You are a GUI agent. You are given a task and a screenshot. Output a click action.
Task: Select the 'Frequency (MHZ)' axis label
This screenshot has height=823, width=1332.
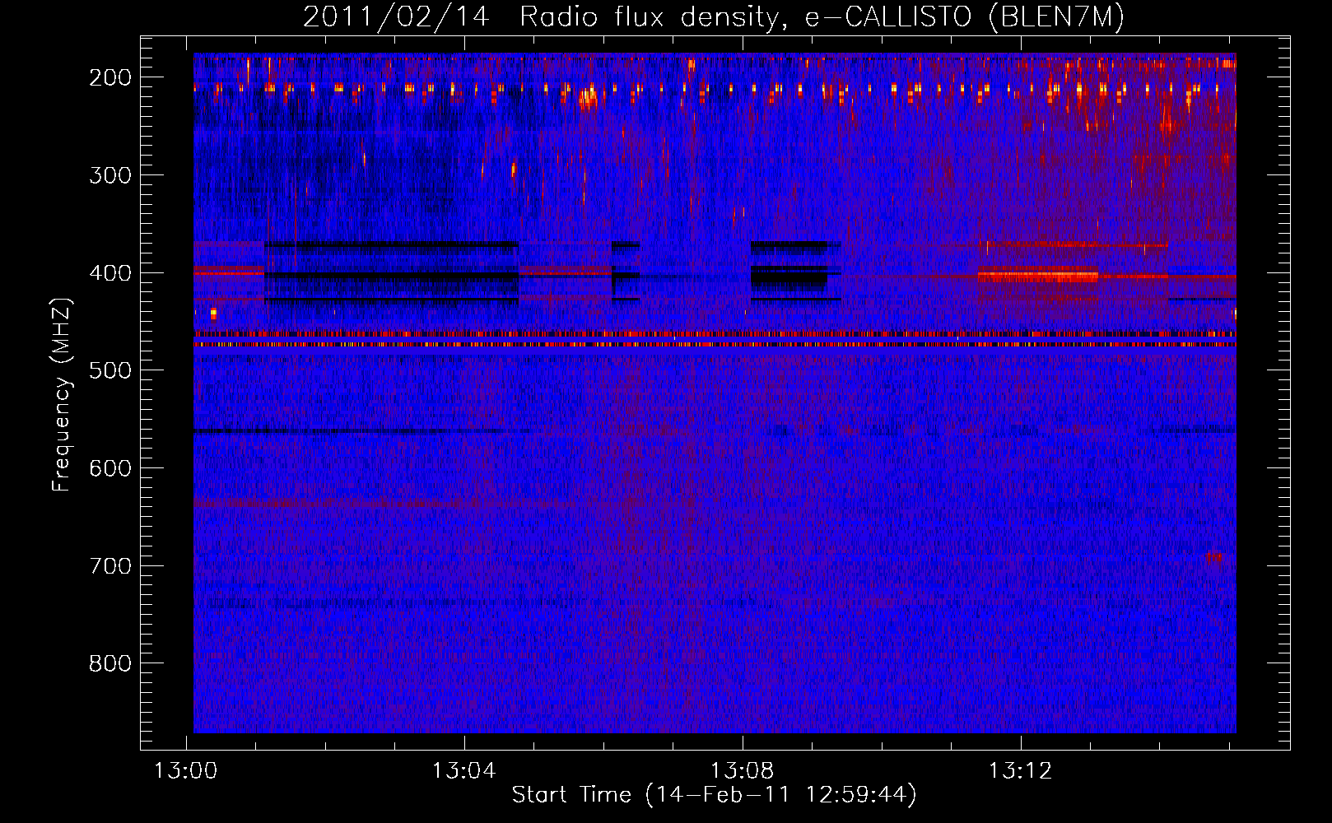click(62, 395)
